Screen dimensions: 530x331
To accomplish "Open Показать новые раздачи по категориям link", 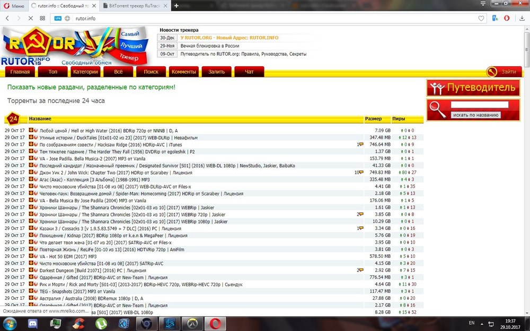I will pyautogui.click(x=91, y=87).
